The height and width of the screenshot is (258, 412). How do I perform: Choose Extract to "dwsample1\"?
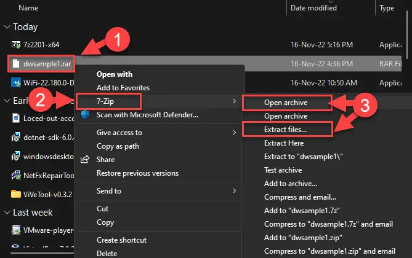[303, 157]
